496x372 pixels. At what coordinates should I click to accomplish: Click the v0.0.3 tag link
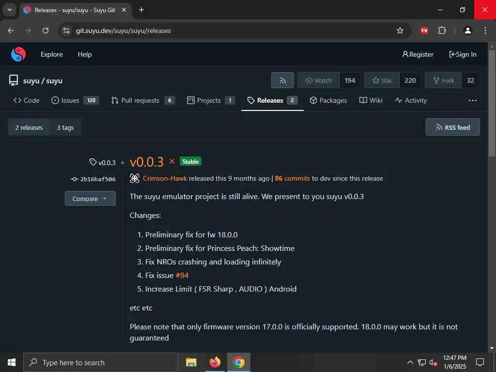pyautogui.click(x=103, y=163)
